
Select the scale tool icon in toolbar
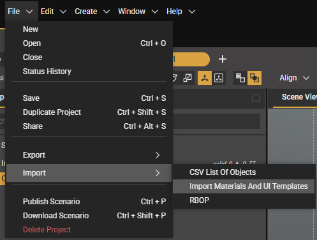(x=188, y=78)
